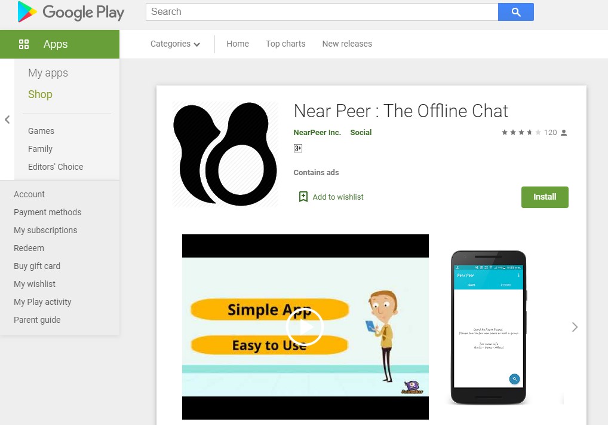Viewport: 608px width, 425px height.
Task: Open the phone screenshot thumbnail
Action: [488, 327]
